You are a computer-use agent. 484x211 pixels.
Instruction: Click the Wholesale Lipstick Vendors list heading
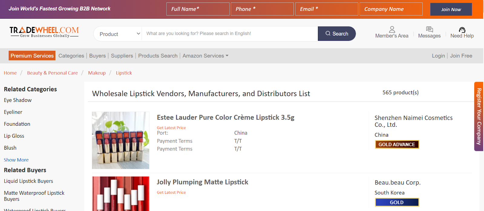coord(201,94)
